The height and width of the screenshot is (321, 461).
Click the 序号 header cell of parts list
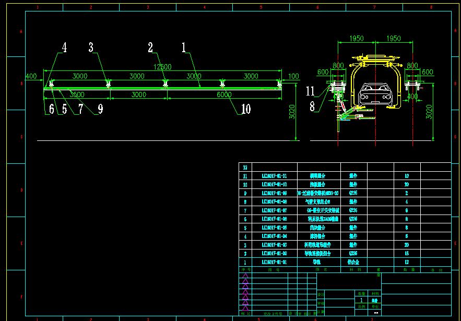(245, 269)
